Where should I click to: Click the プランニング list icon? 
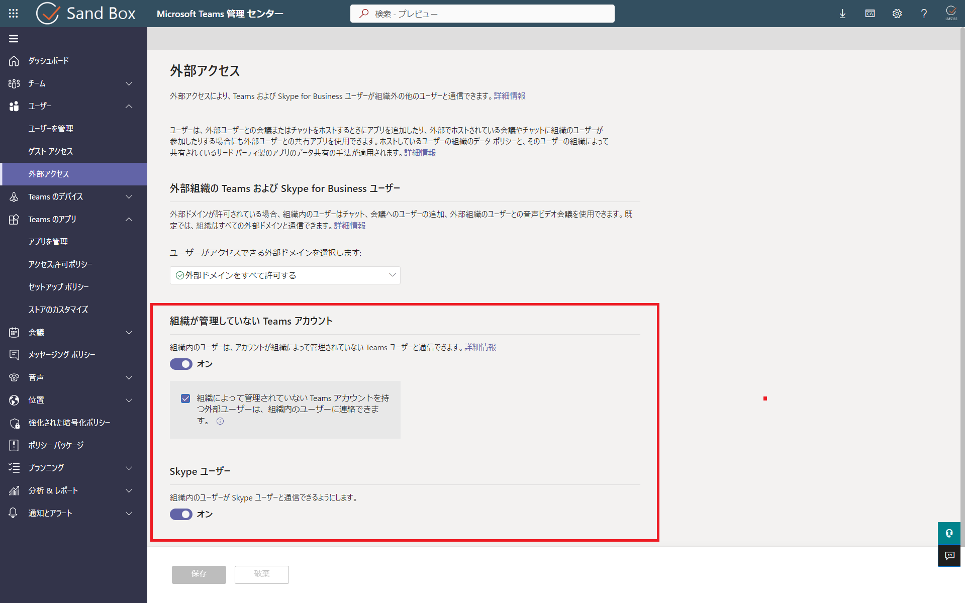[14, 468]
